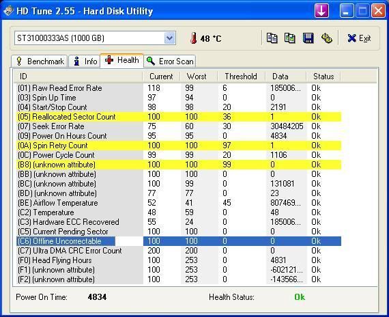Open the Error Scan tab

(x=170, y=61)
